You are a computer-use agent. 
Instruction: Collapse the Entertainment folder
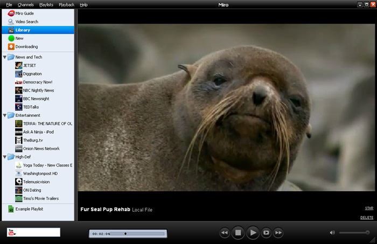coord(5,115)
